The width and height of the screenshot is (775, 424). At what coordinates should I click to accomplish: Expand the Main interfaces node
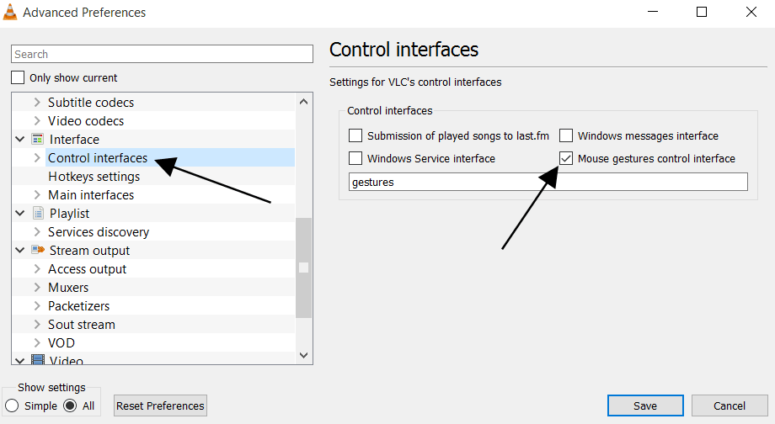(36, 195)
